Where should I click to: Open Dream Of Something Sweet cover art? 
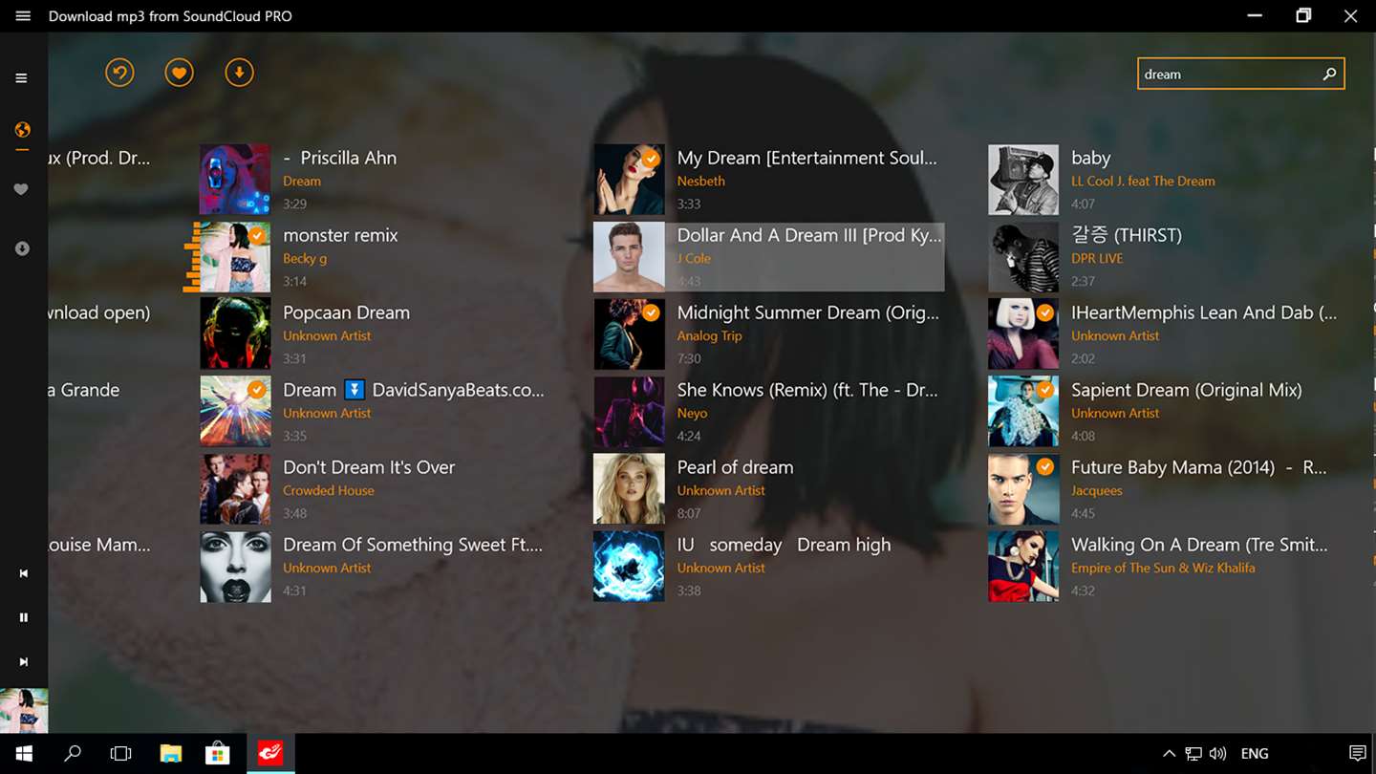[235, 567]
